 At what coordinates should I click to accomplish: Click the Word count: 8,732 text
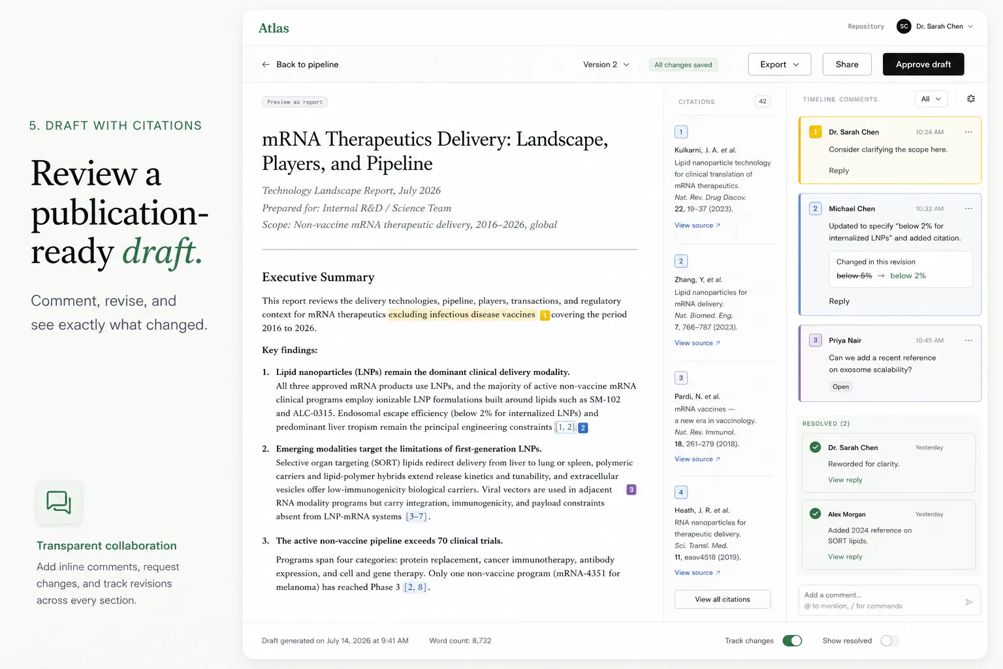(460, 641)
